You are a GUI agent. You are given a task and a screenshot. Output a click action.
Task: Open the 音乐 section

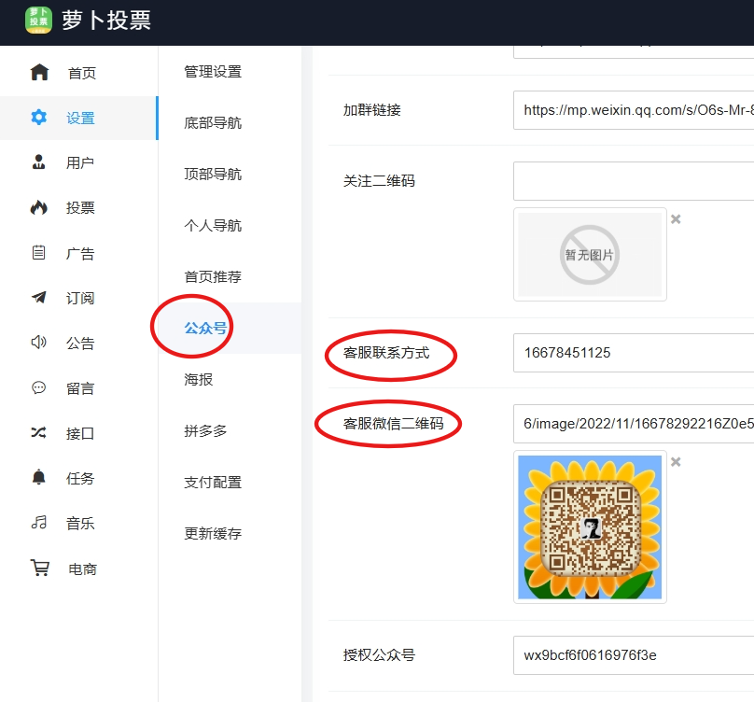click(80, 523)
